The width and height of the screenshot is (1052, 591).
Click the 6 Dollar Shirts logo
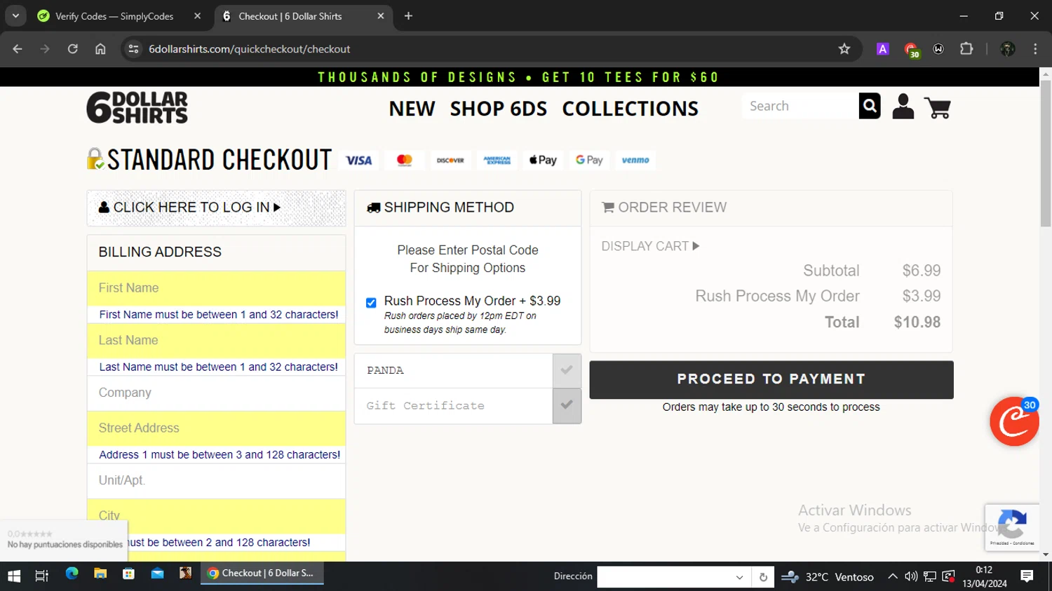[137, 107]
